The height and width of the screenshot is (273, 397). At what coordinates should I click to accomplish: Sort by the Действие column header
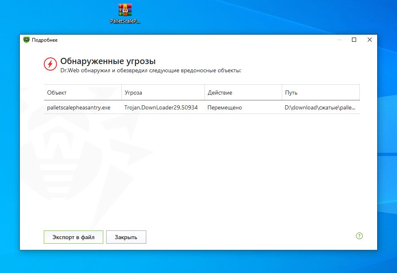point(243,93)
